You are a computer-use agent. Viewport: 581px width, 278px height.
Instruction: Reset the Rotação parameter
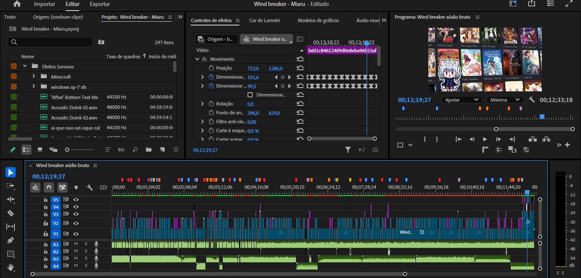click(300, 104)
